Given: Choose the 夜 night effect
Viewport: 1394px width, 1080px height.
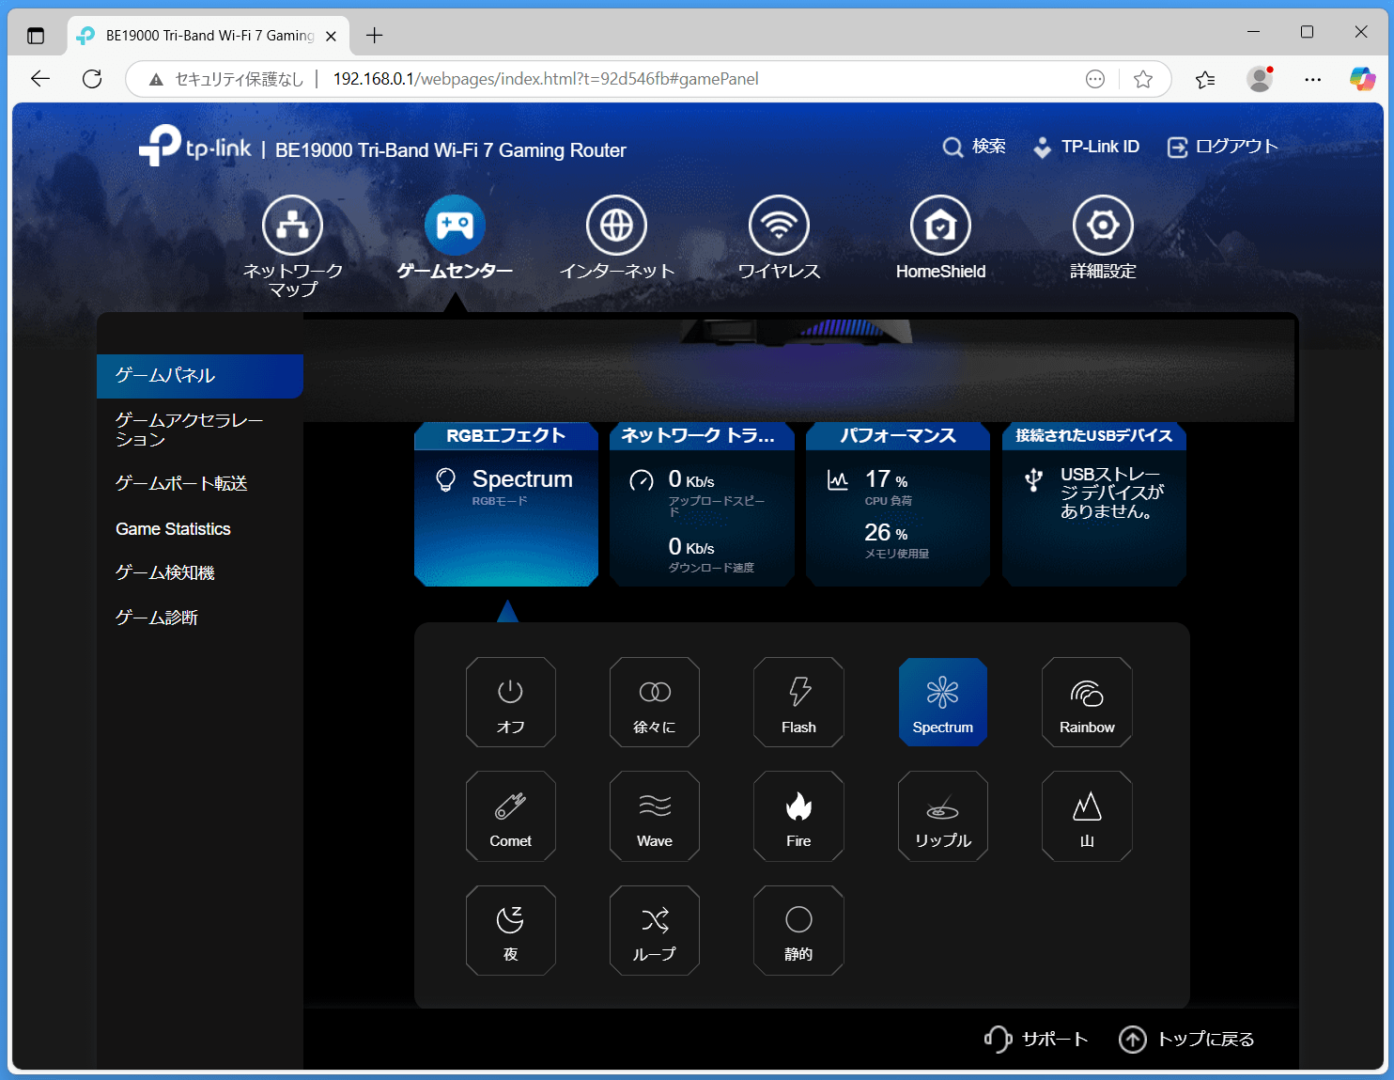Looking at the screenshot, I should point(510,931).
